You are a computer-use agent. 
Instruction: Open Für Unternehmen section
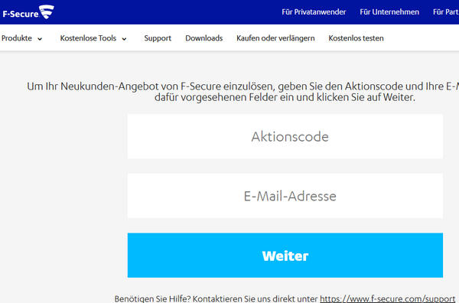click(389, 12)
